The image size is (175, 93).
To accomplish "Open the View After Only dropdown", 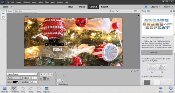I will tap(25, 11).
